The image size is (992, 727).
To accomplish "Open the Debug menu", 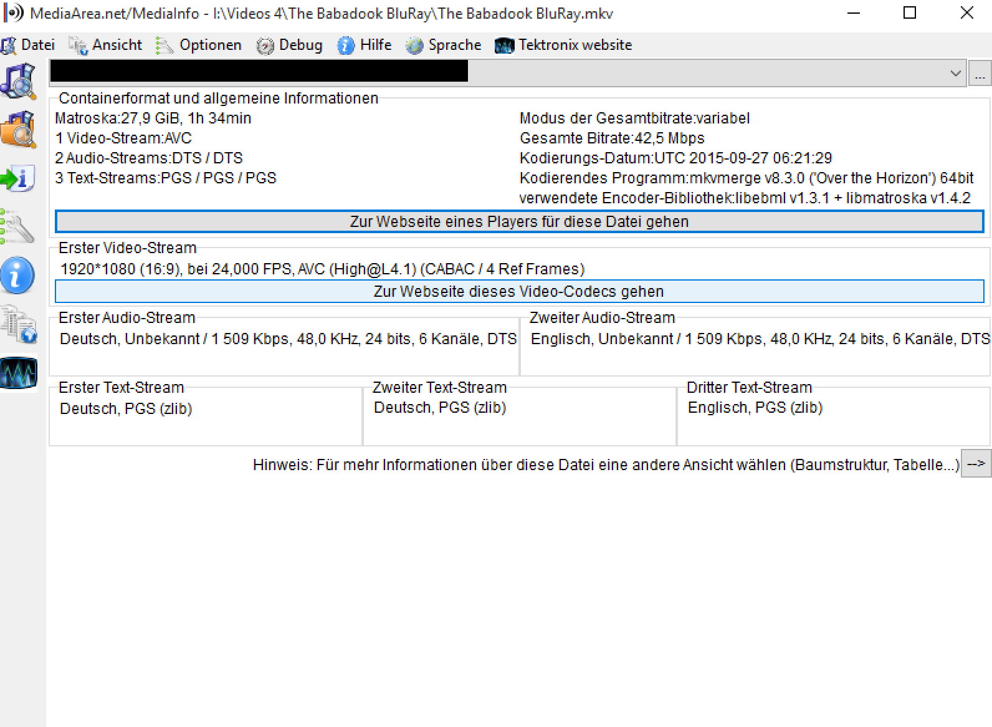I will point(290,45).
